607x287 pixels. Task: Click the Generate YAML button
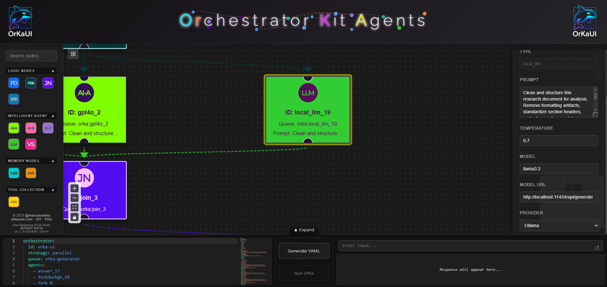tap(303, 251)
